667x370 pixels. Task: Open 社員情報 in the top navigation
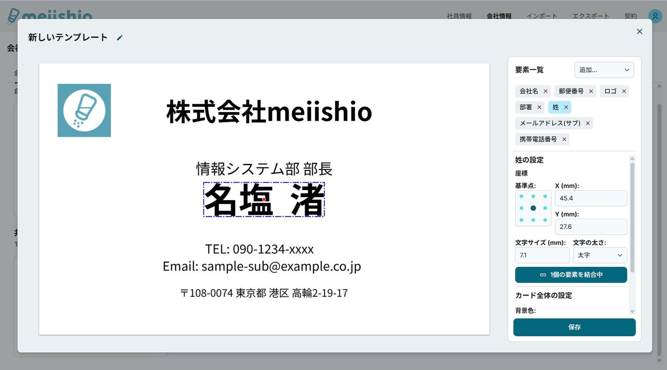(x=459, y=16)
